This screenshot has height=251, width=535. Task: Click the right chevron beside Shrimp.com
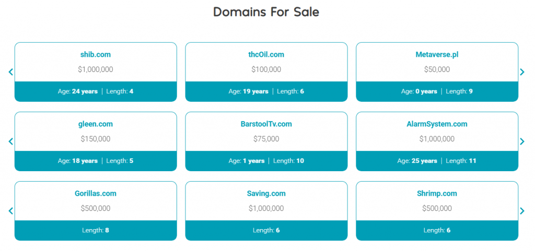point(522,211)
